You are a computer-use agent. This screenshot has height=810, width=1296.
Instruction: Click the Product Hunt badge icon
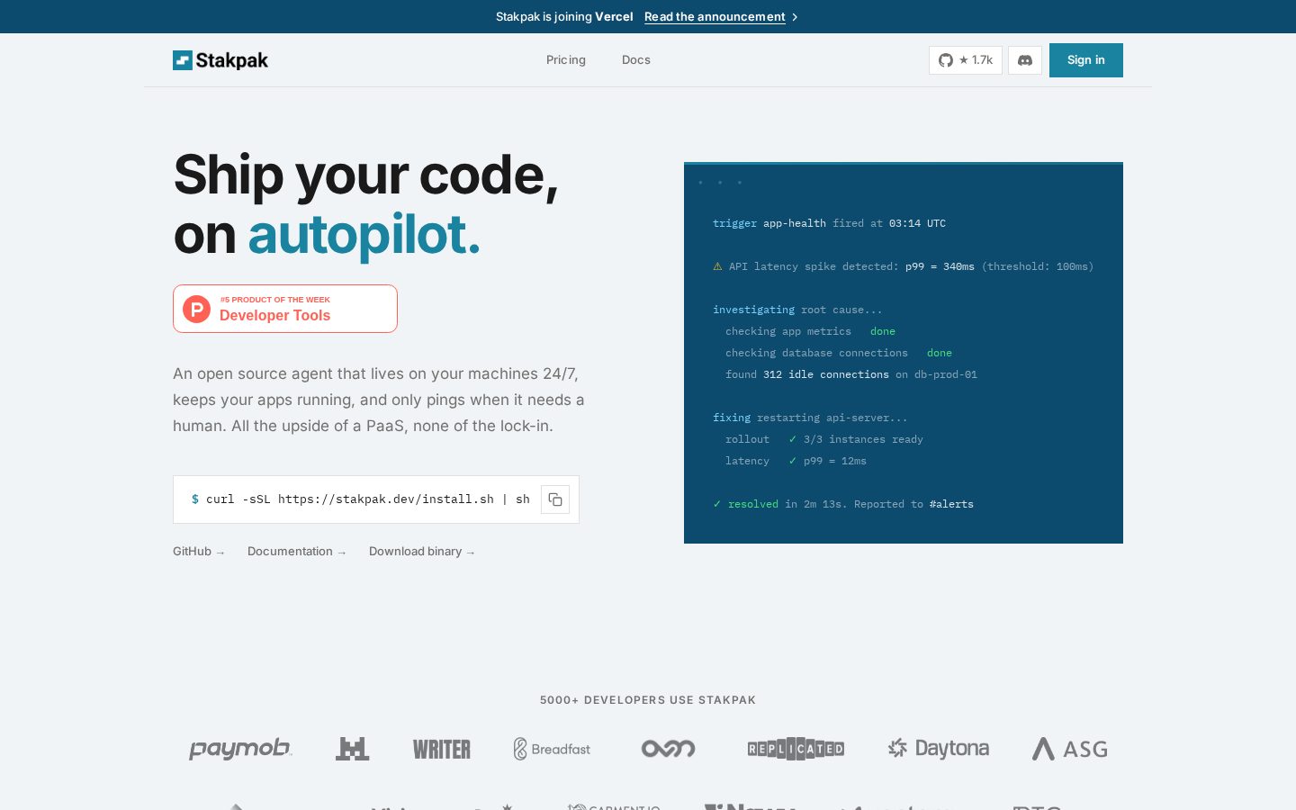(197, 309)
